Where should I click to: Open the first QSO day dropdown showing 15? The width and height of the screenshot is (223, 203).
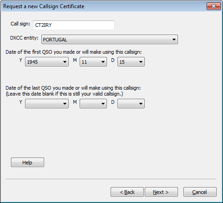pos(131,62)
